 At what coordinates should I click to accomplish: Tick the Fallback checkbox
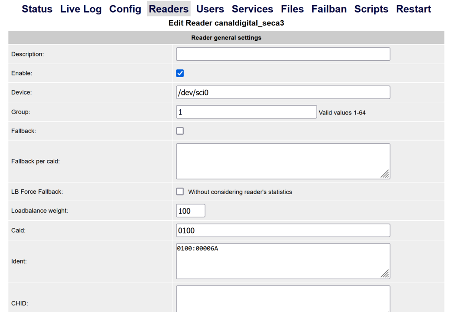tap(180, 131)
